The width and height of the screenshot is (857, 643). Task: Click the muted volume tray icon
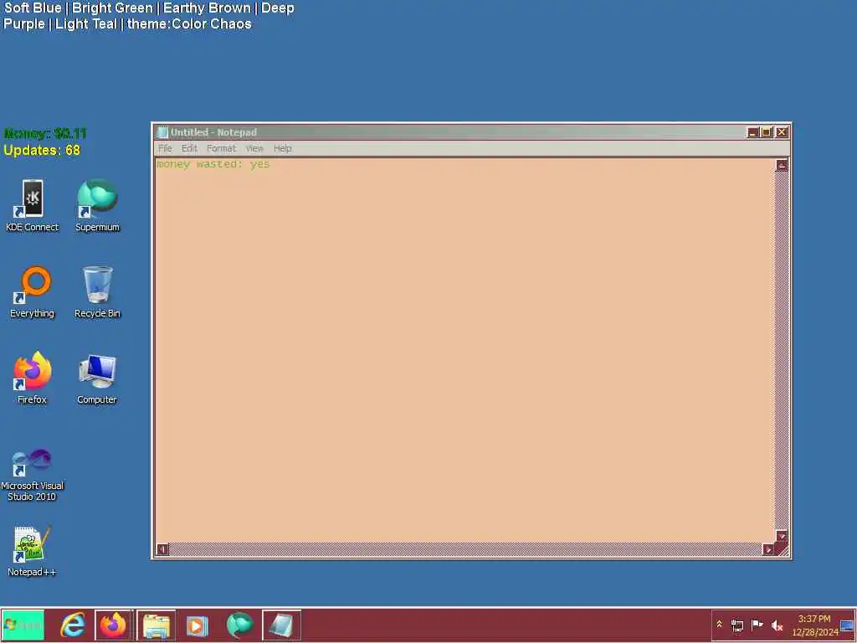(777, 625)
